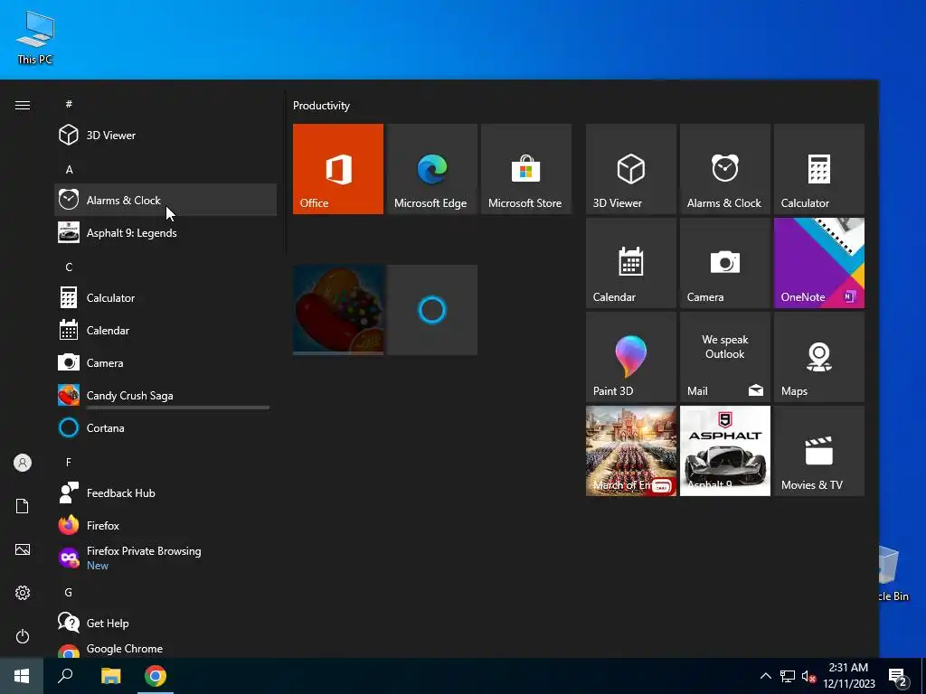Open File Explorer from taskbar
Screen dimensions: 926x694
[x=110, y=676]
